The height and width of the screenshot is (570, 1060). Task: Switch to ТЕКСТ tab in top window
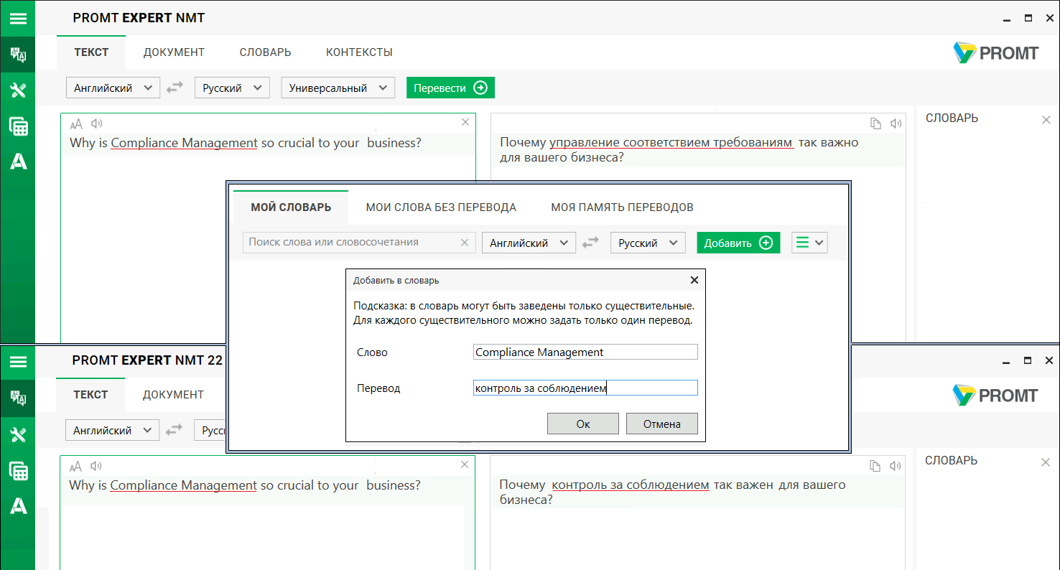(x=91, y=52)
